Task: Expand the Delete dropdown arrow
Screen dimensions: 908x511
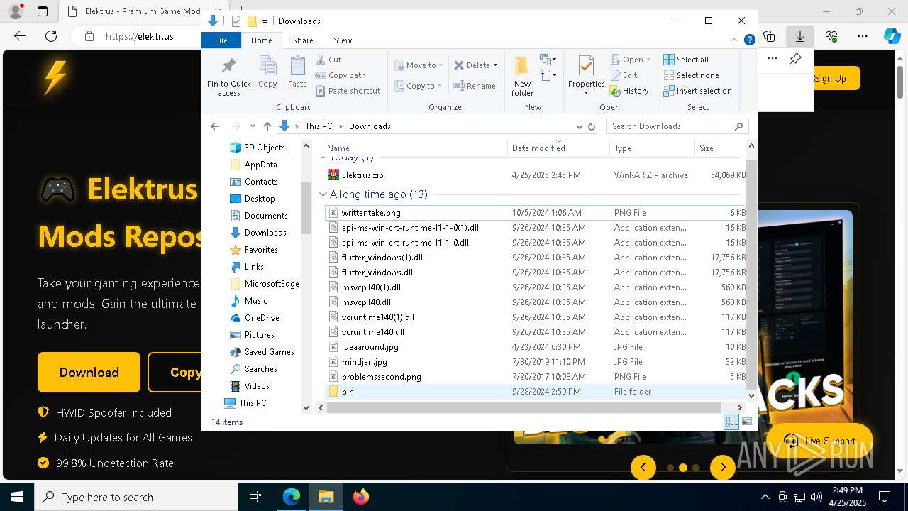Action: (495, 65)
